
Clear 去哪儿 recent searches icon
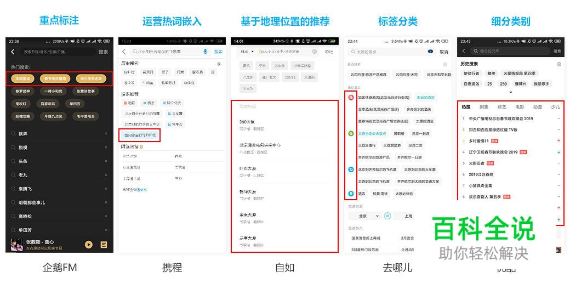click(x=444, y=64)
